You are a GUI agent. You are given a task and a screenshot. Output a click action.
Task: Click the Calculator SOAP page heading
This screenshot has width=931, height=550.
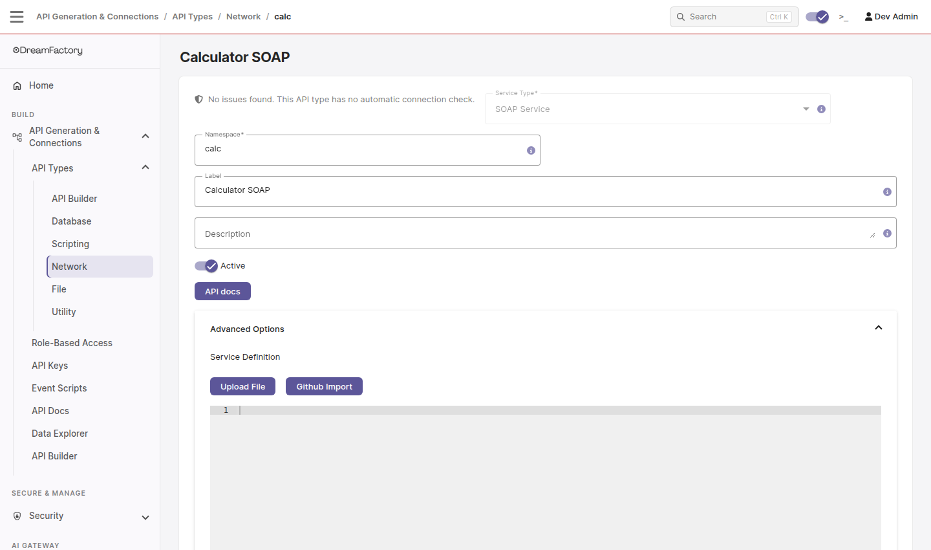[x=235, y=57]
